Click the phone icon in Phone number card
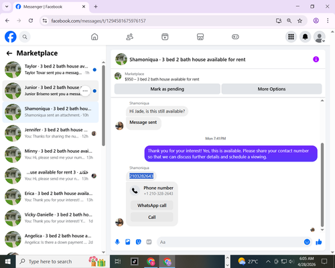This screenshot has height=268, width=335. click(x=135, y=190)
